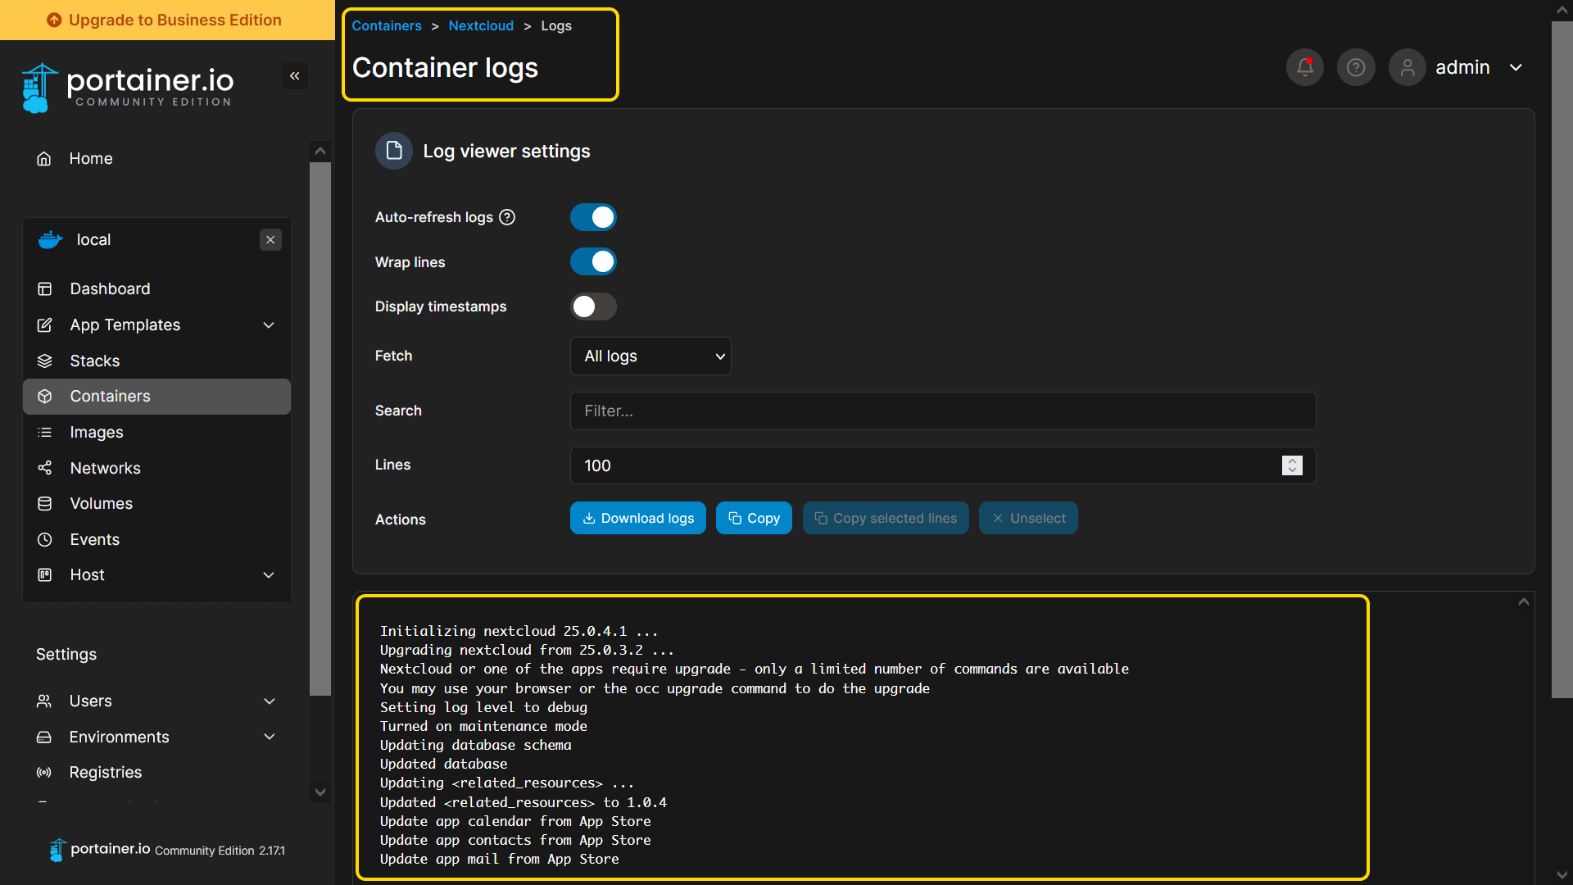Collapse the sidebar with the double-chevron icon
Image resolution: width=1573 pixels, height=885 pixels.
click(295, 76)
